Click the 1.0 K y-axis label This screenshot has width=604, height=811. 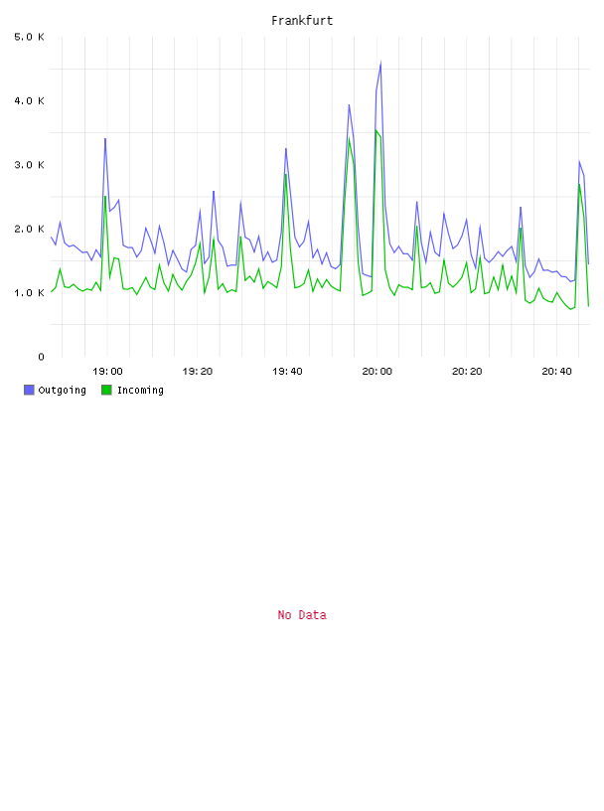pos(29,293)
